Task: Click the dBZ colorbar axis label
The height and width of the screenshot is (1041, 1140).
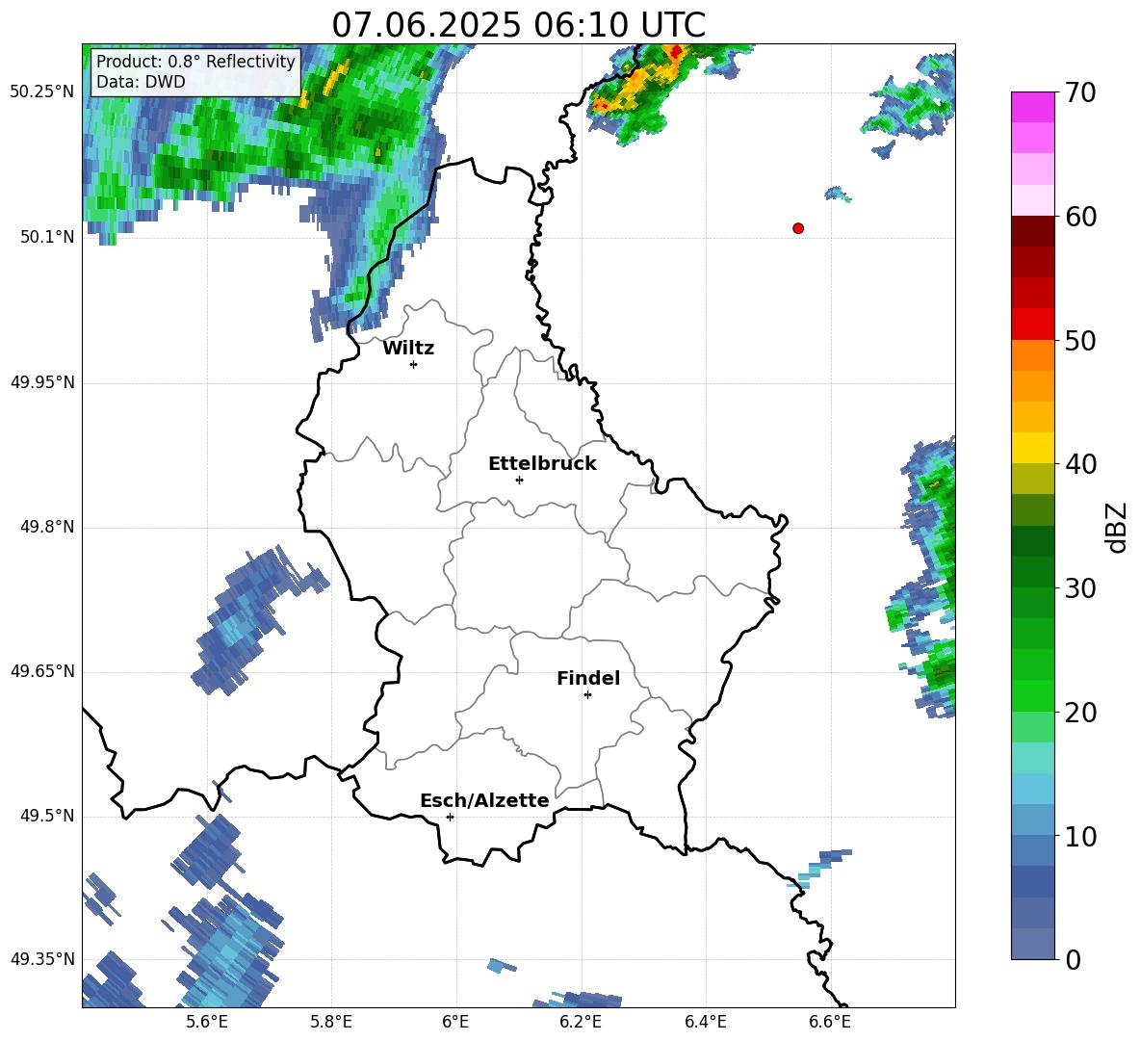Action: [1118, 527]
